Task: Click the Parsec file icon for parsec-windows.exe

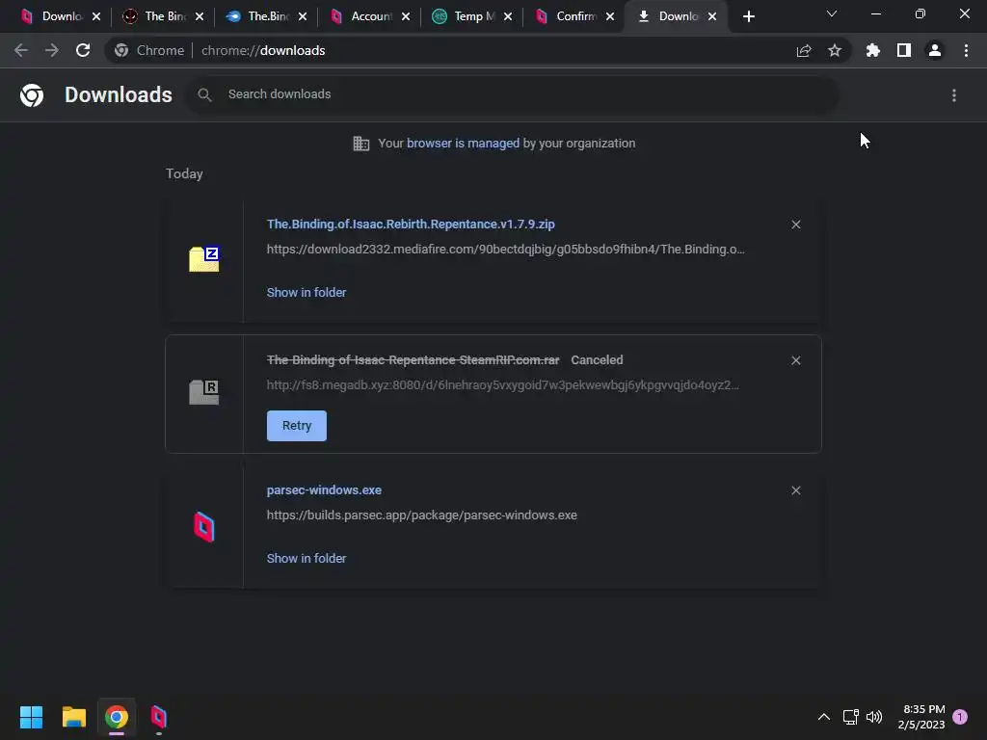Action: pyautogui.click(x=204, y=527)
